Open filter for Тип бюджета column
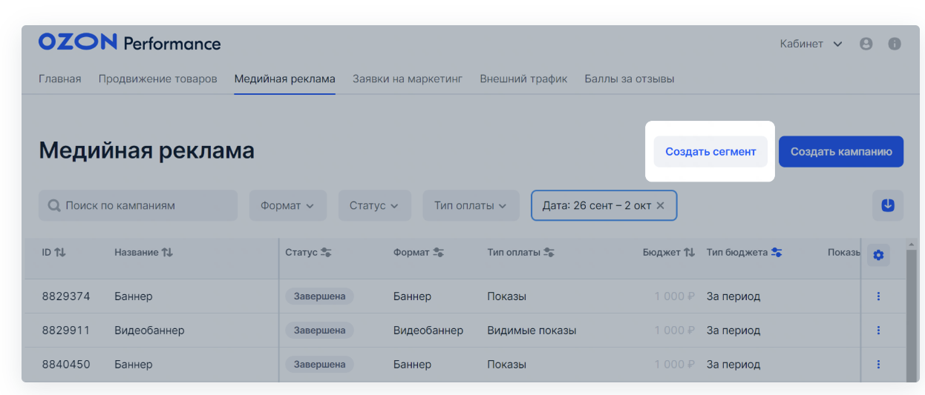The width and height of the screenshot is (925, 395). [777, 253]
